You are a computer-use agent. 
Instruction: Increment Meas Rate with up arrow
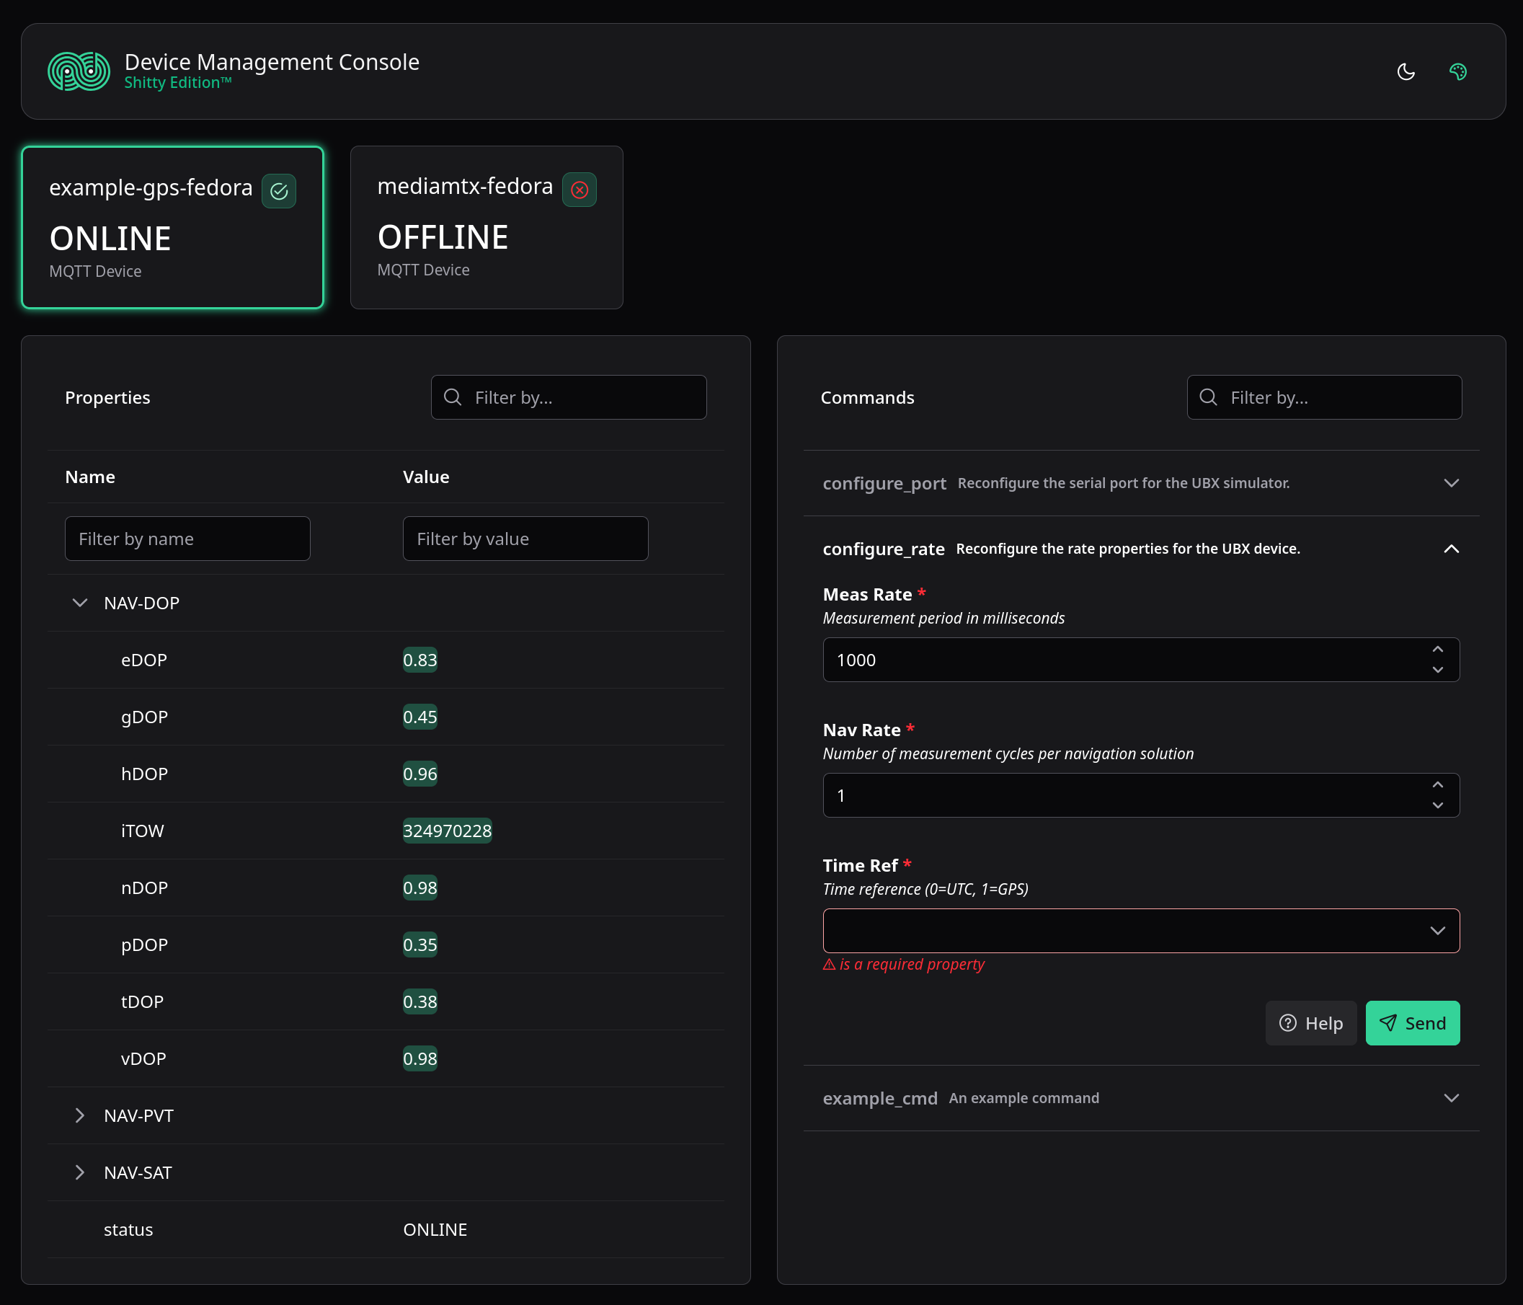coord(1437,649)
